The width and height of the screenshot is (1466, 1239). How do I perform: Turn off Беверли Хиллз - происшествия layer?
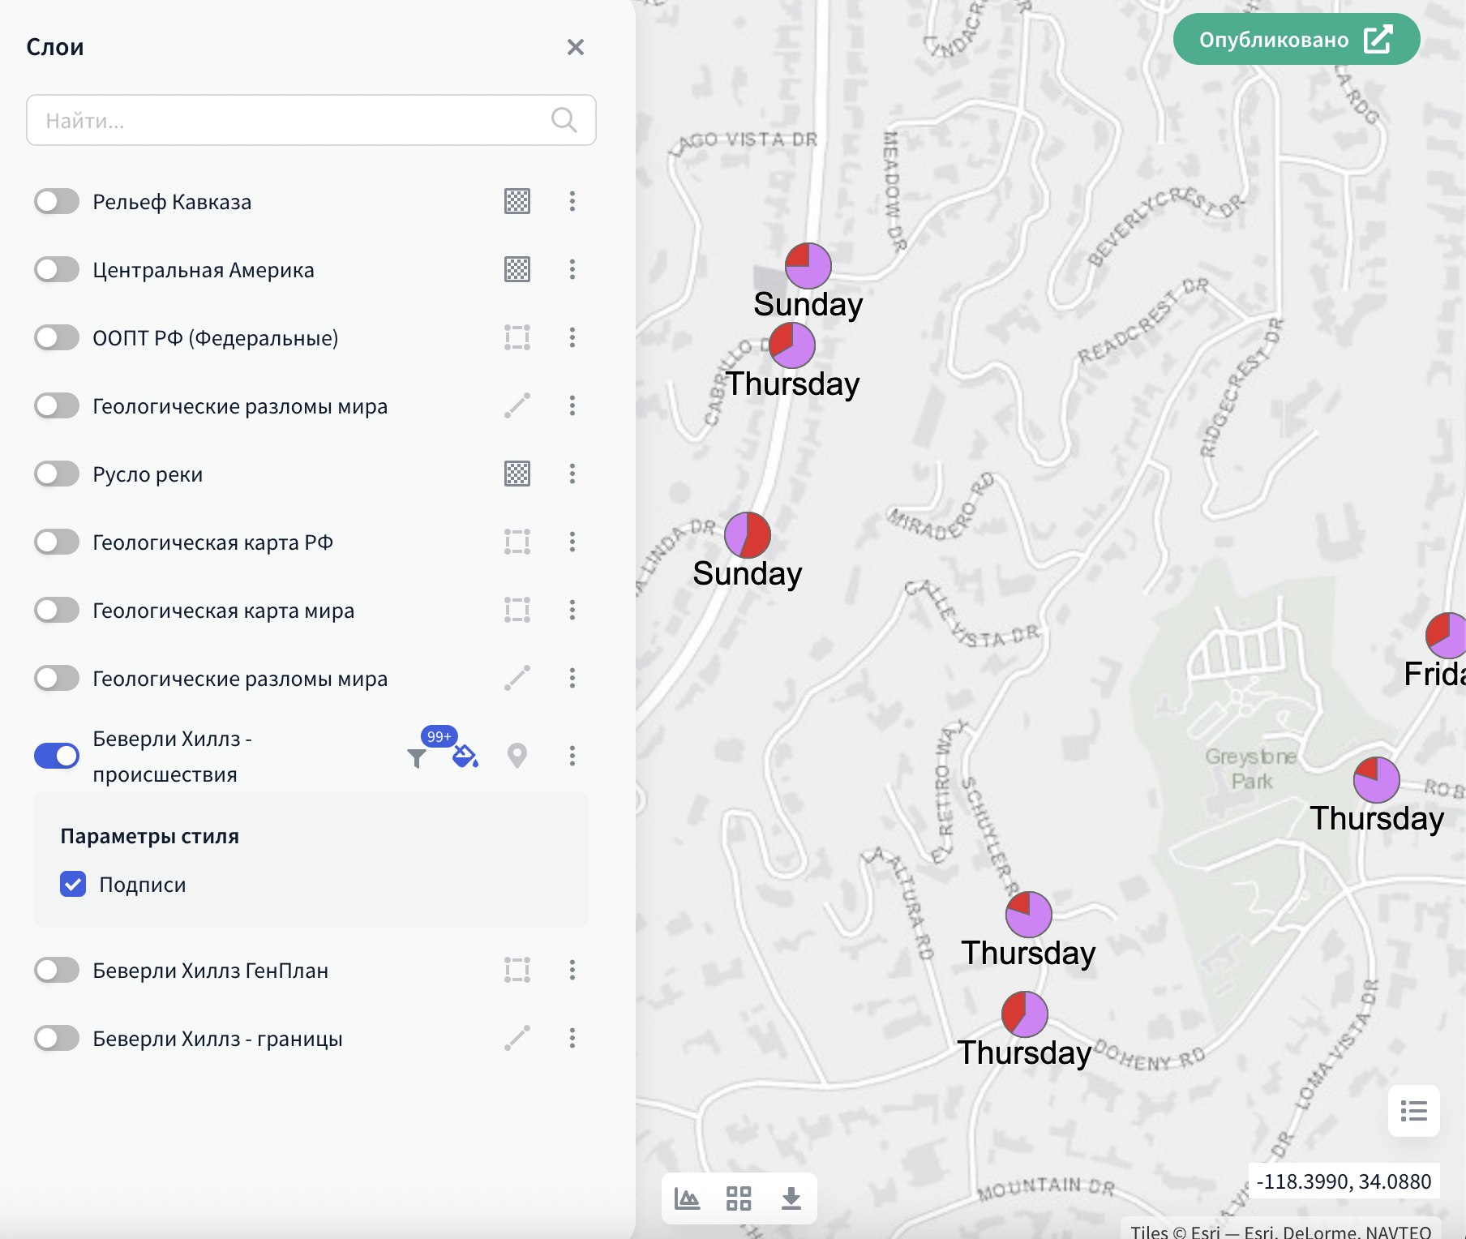(57, 756)
